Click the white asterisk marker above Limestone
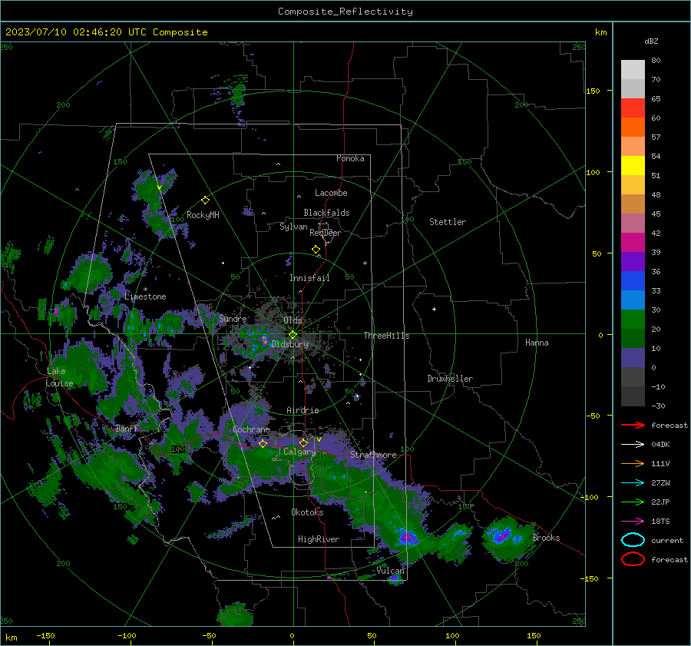This screenshot has height=646, width=691. click(x=145, y=290)
